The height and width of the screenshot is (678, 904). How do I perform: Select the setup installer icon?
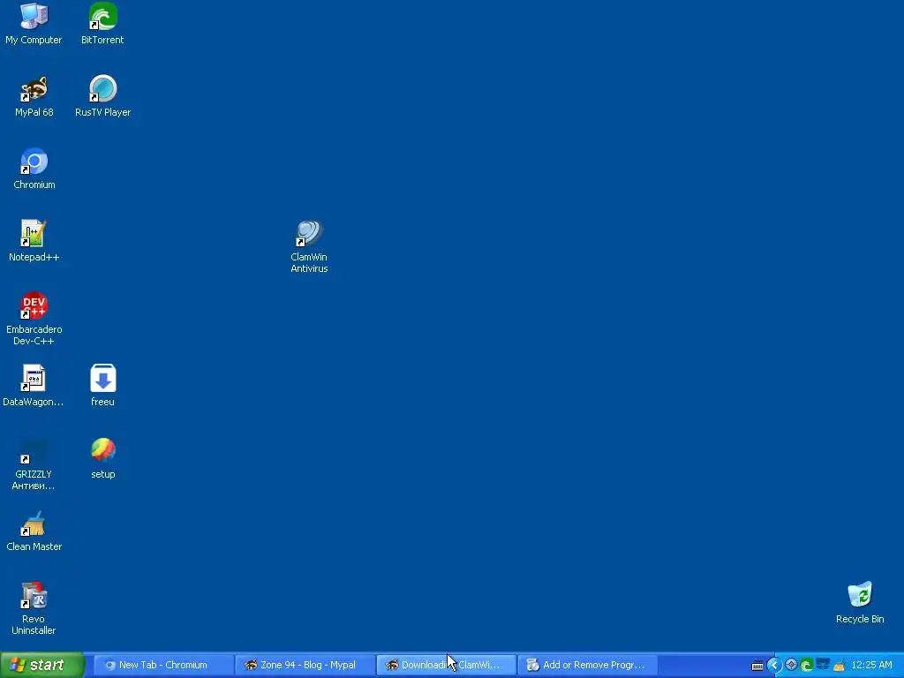(102, 458)
